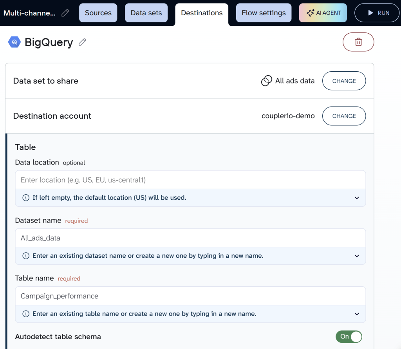Edit the multi-channel flow name via pencil icon

click(x=65, y=12)
